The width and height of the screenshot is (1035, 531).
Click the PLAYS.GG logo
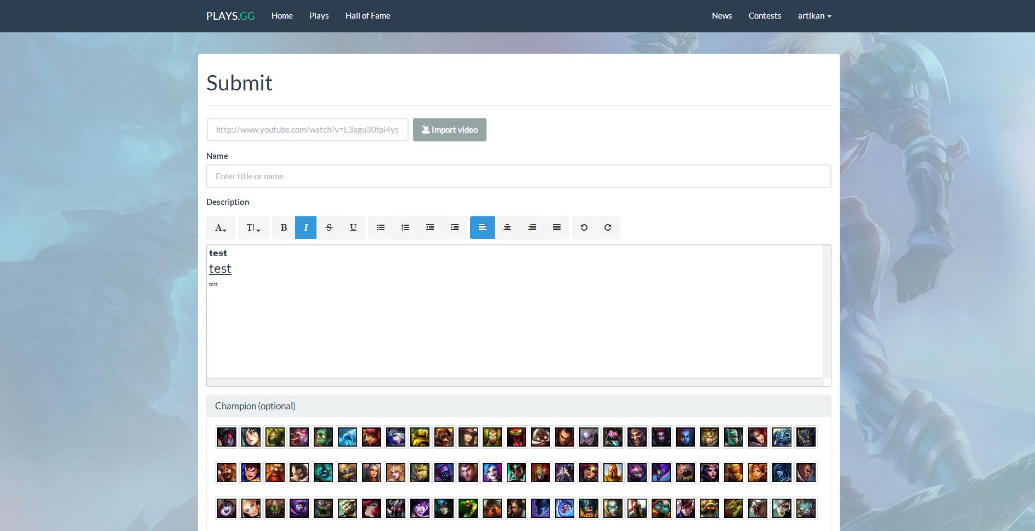(x=230, y=16)
